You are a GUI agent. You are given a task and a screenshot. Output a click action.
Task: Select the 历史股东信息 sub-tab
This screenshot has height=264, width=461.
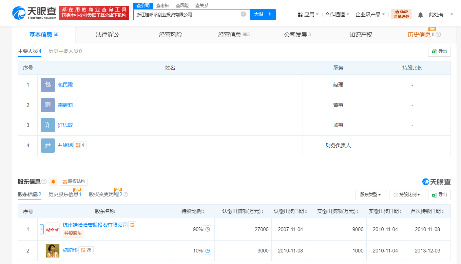coord(65,194)
